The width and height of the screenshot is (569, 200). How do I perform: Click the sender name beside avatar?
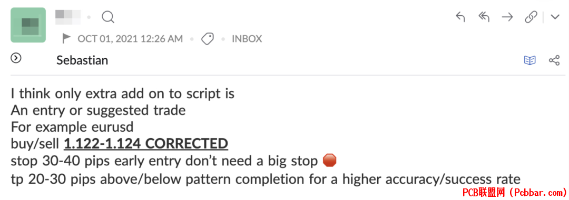68,15
